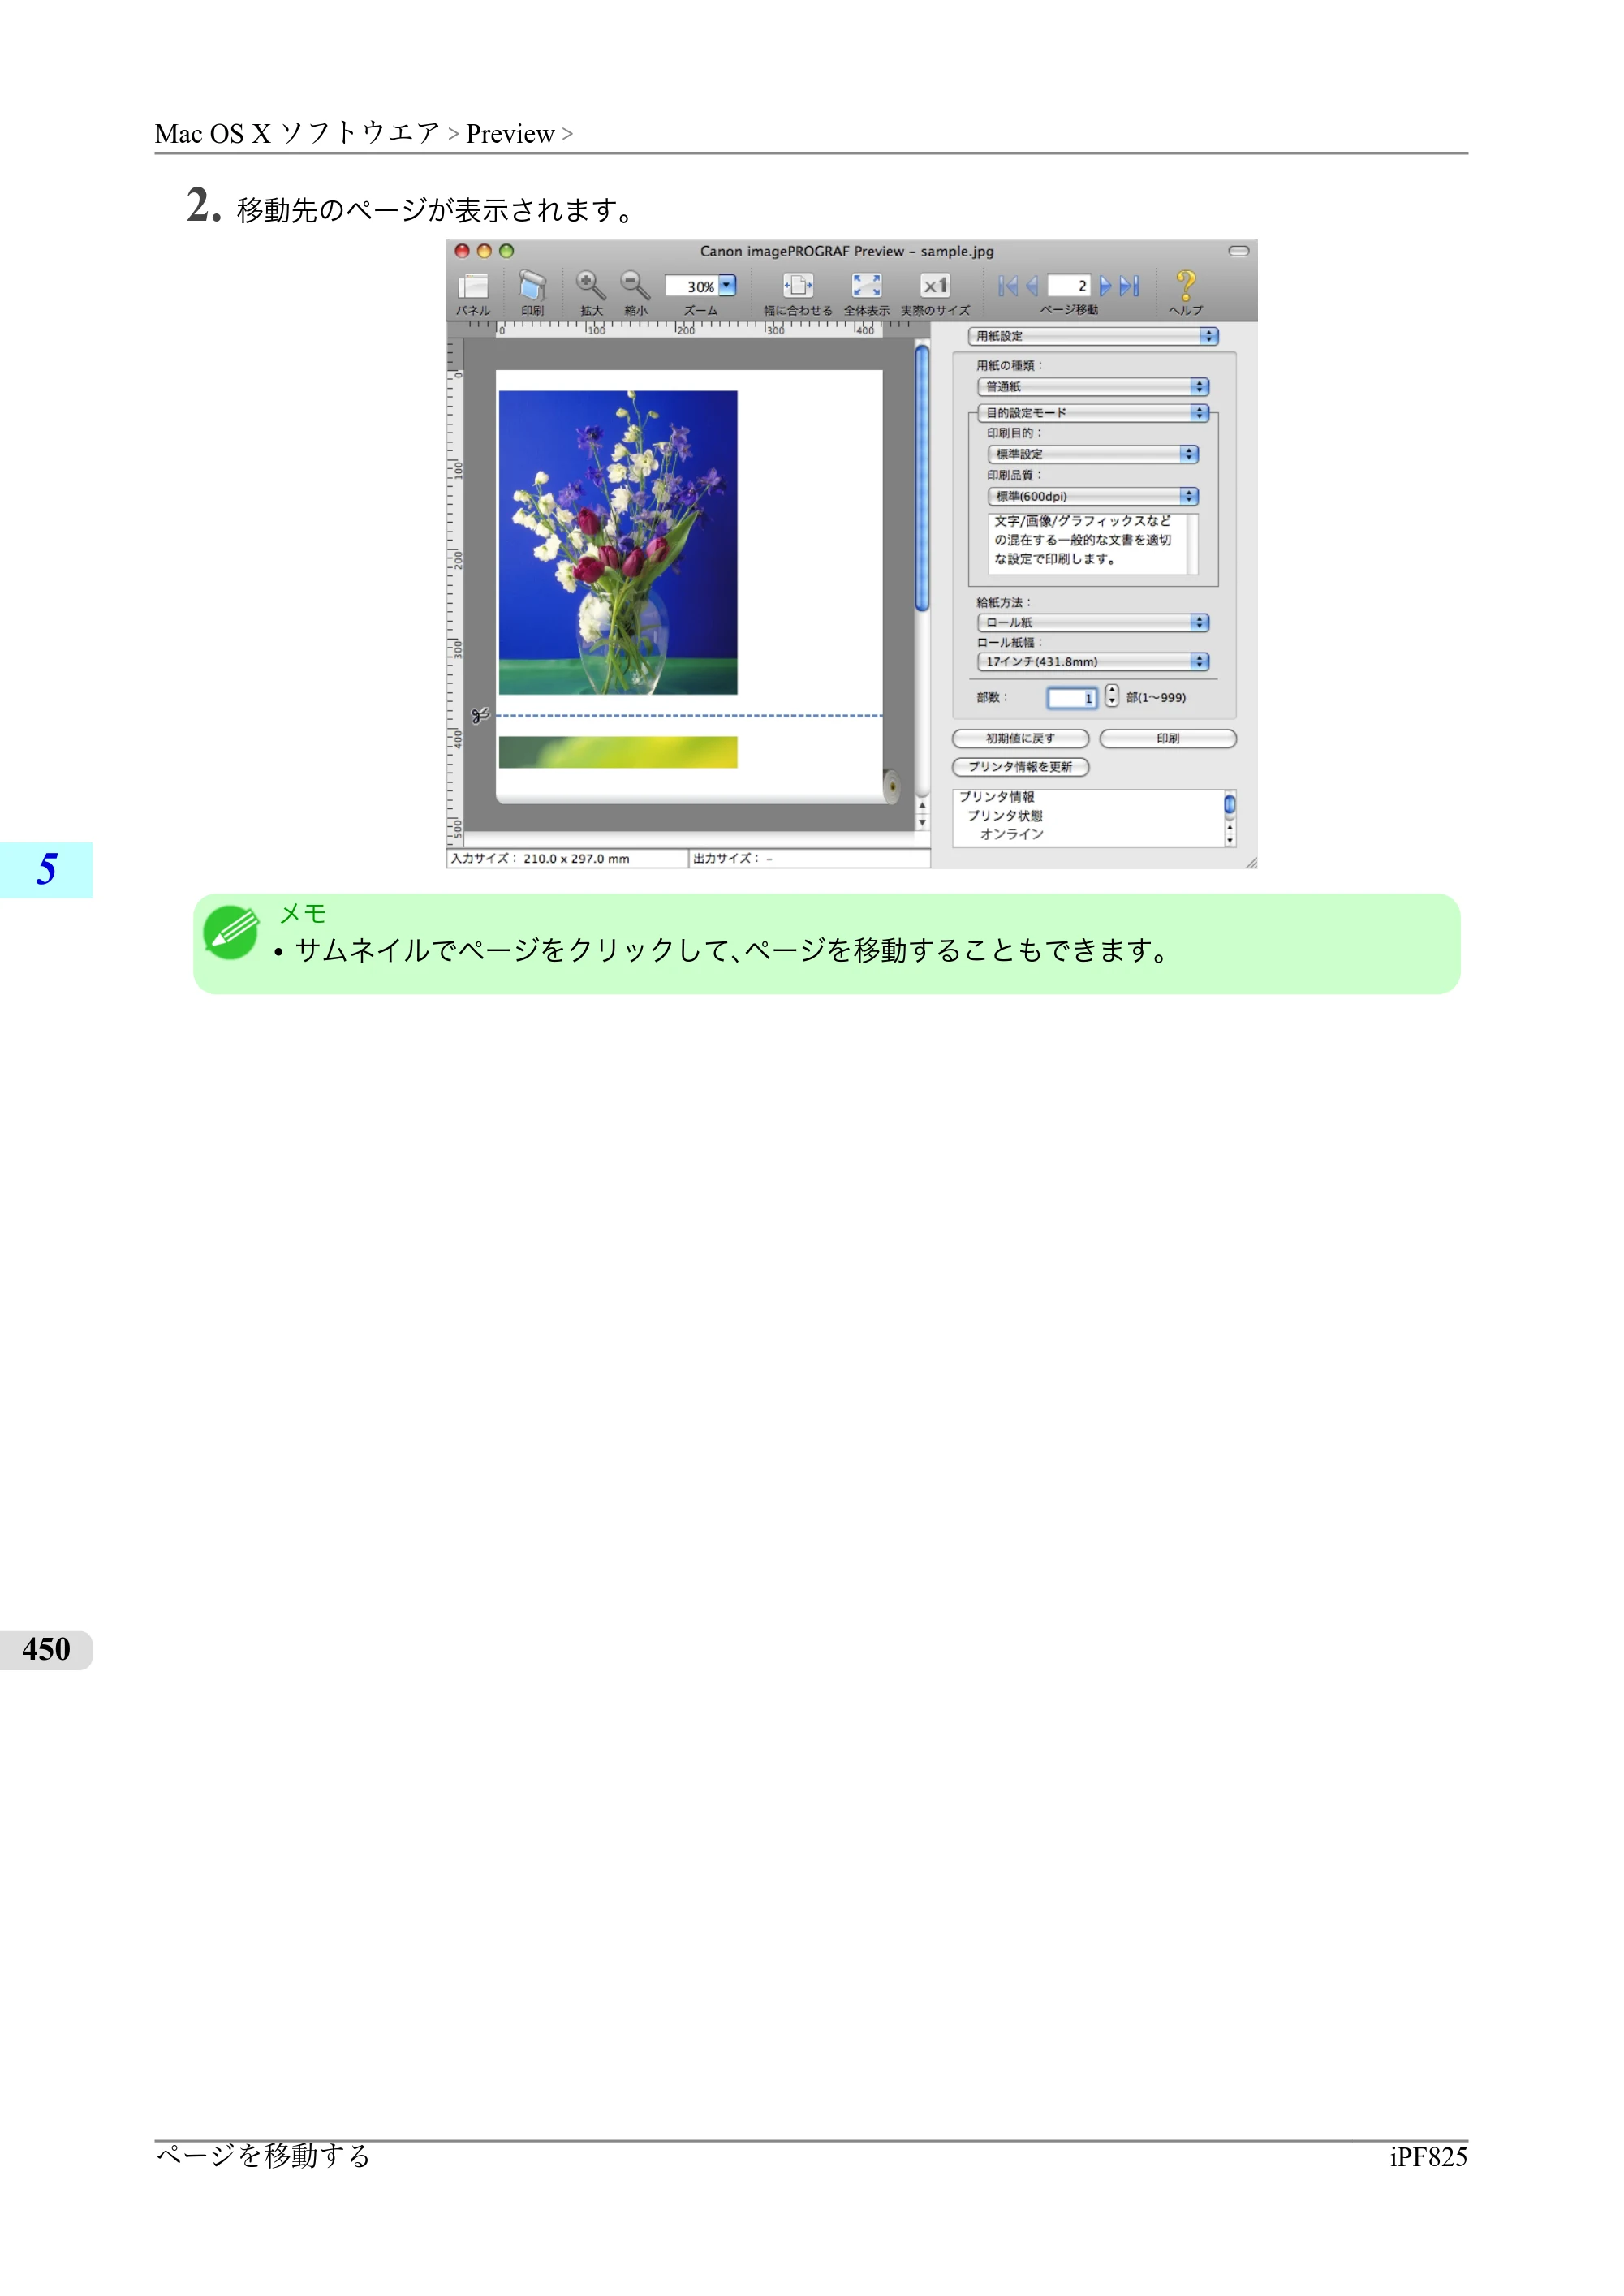1624x2296 pixels.
Task: Open the 17インチ(431.8mm) roll width dropdown
Action: click(x=1093, y=662)
